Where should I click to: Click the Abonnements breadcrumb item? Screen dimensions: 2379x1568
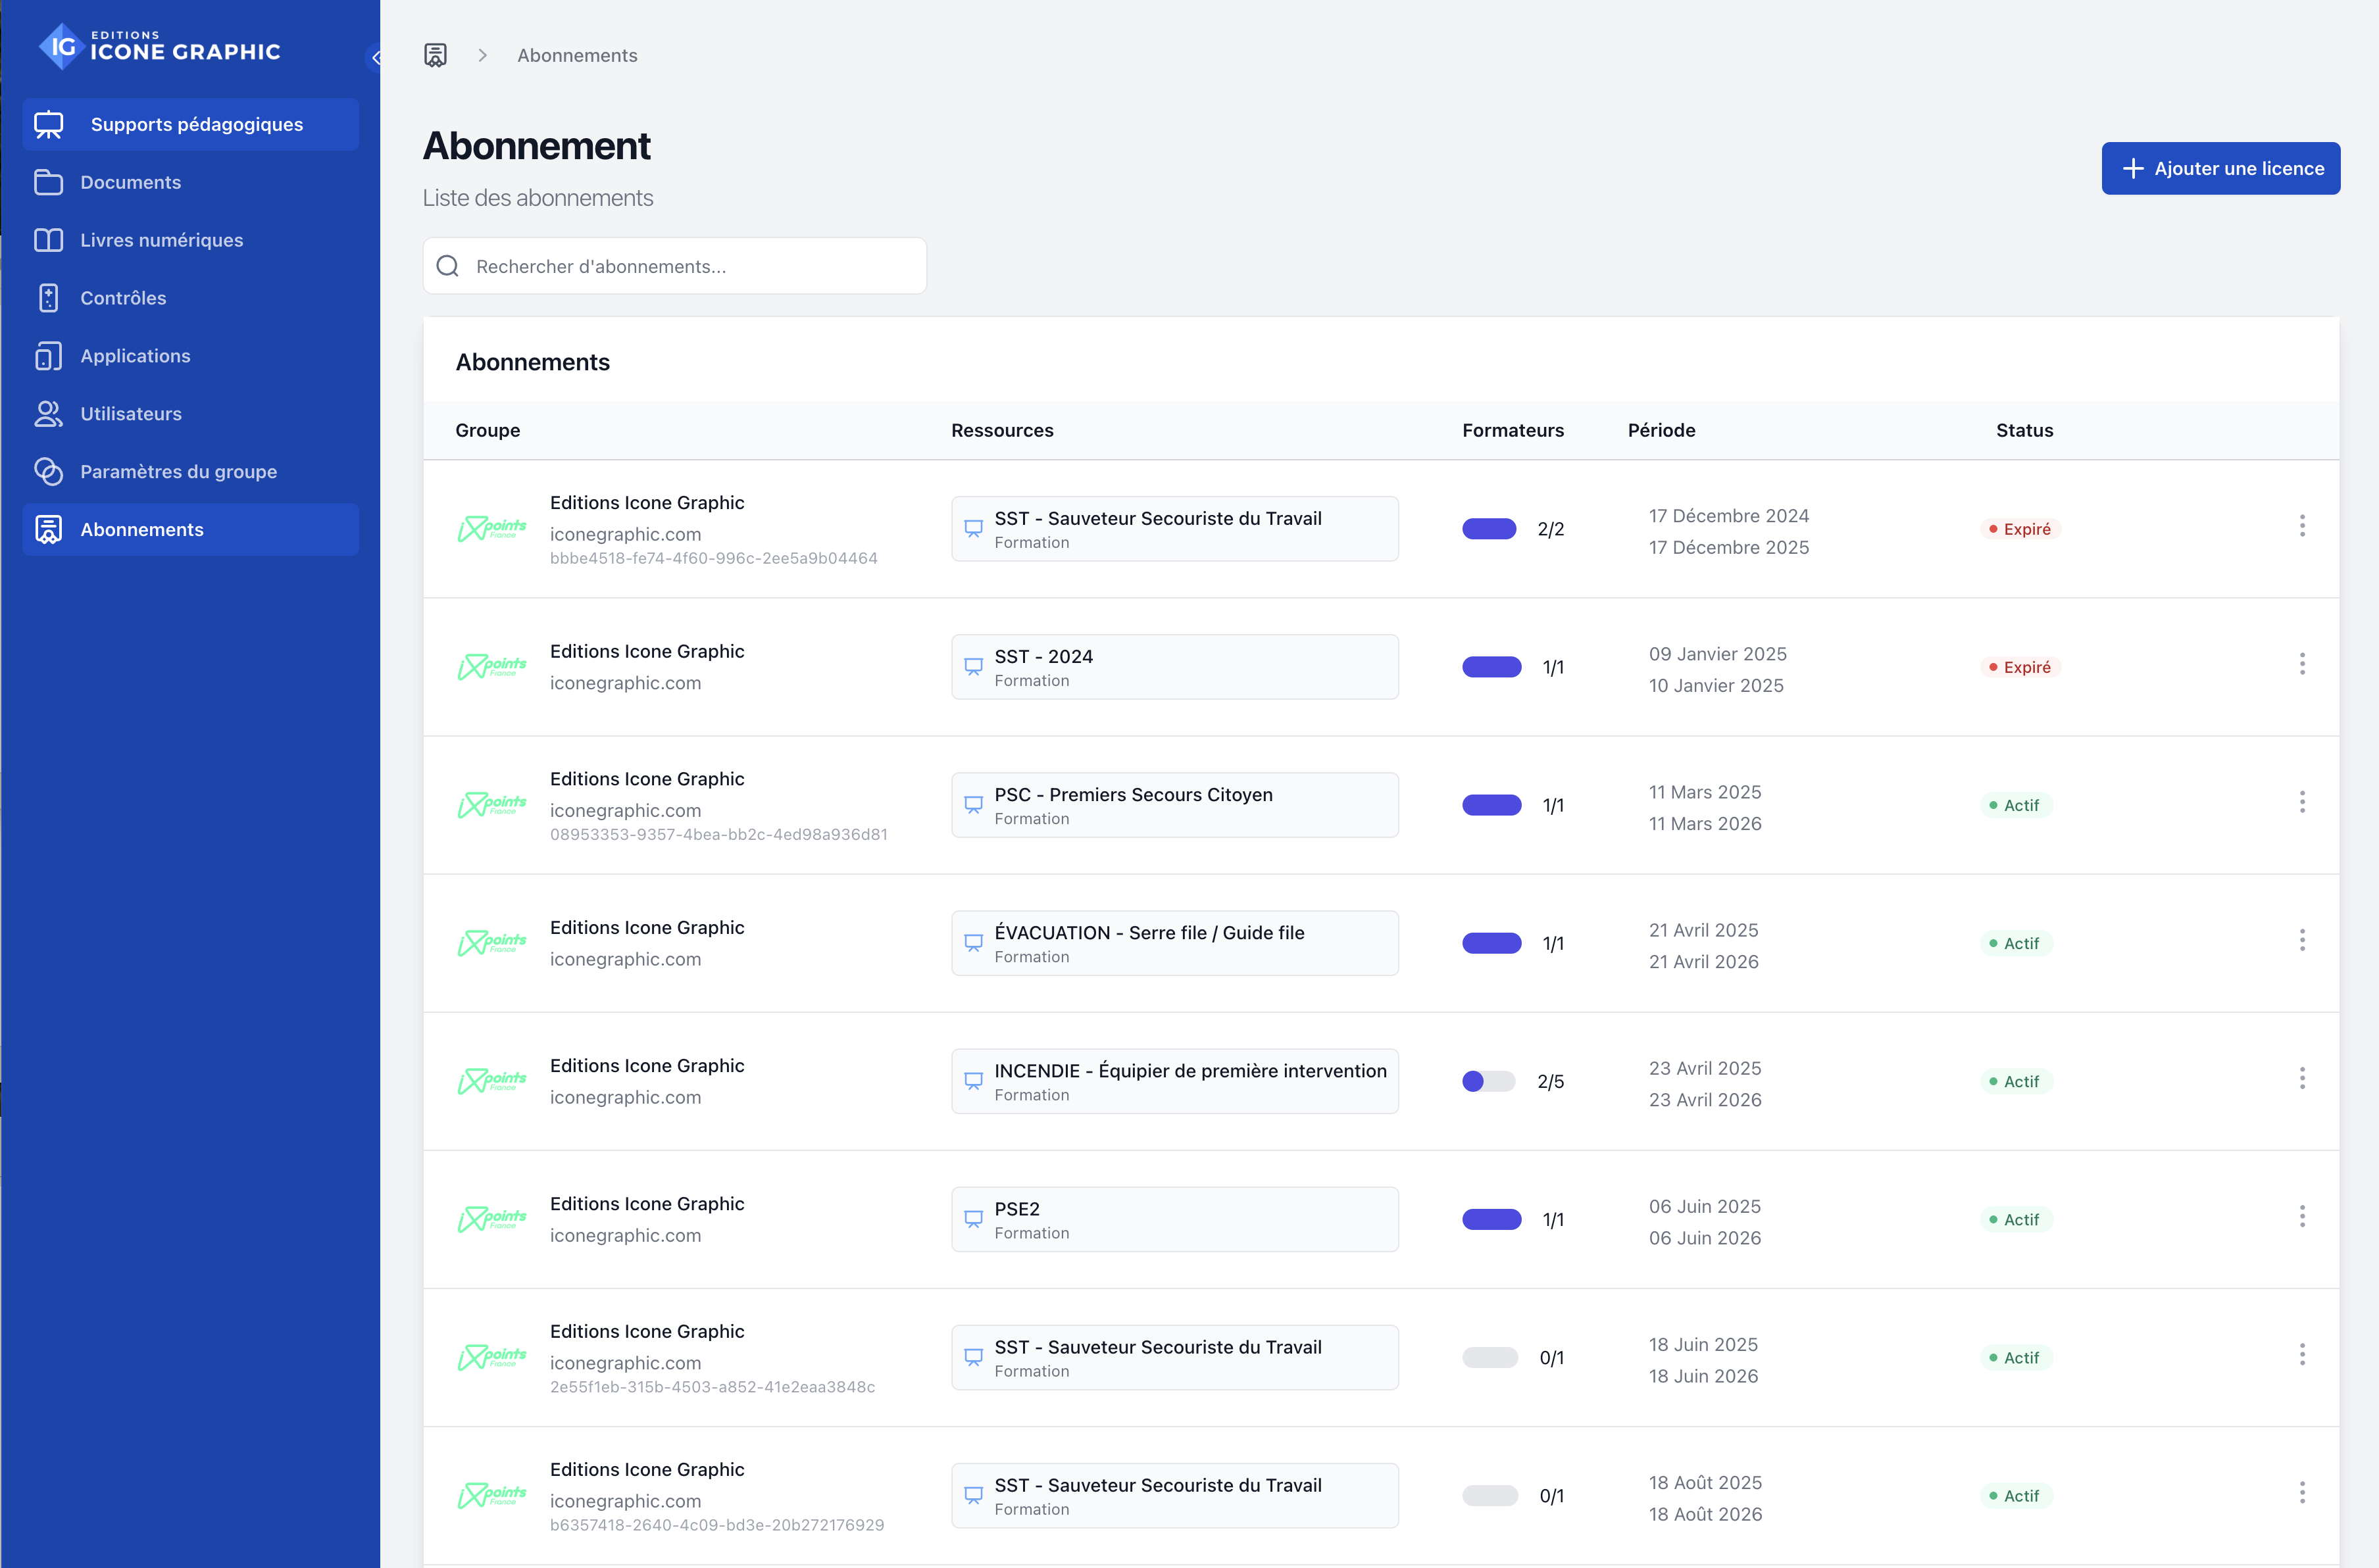point(577,55)
